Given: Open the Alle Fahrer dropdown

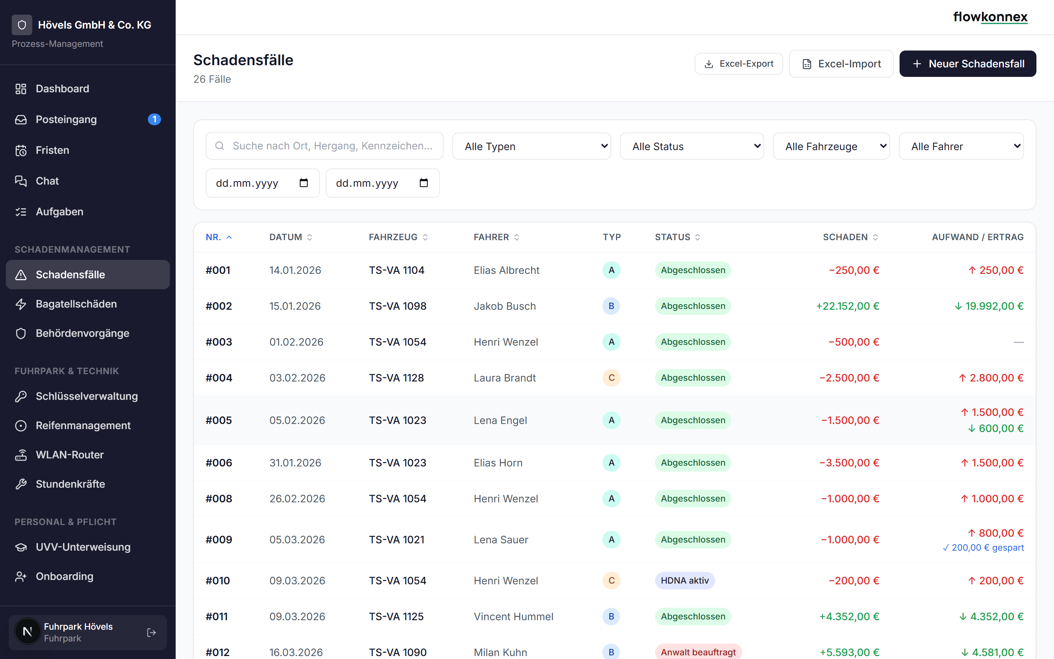Looking at the screenshot, I should [x=961, y=146].
